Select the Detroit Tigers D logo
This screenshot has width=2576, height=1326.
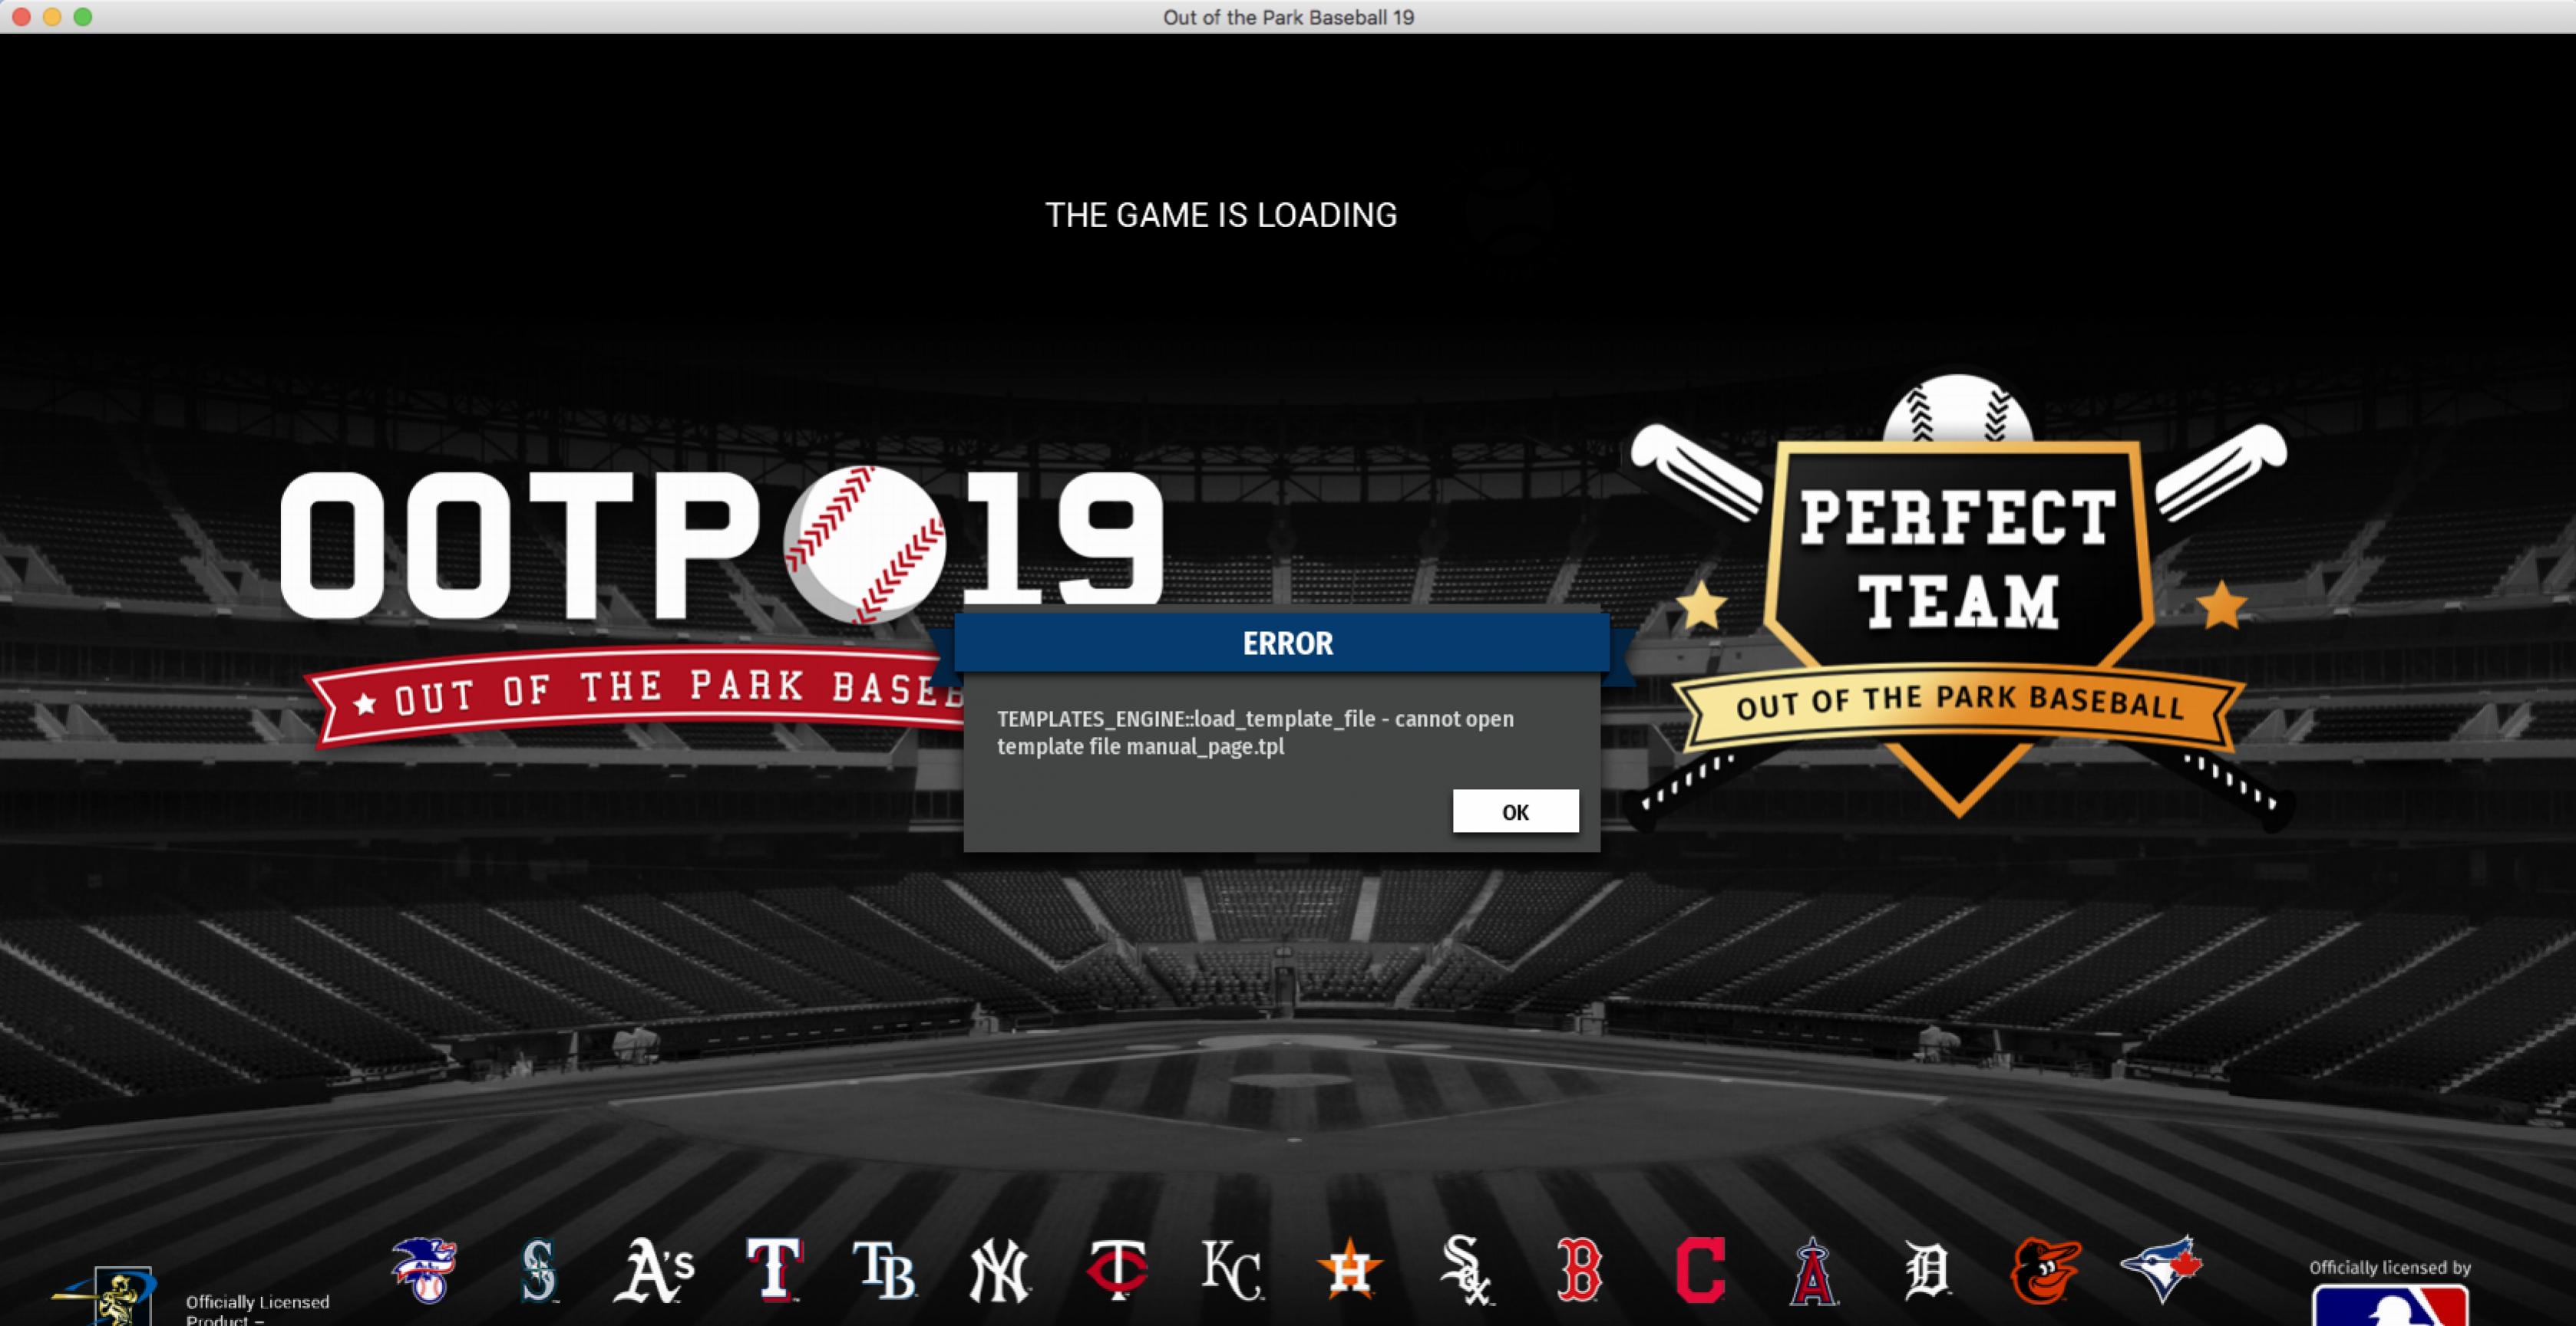pos(1927,1270)
